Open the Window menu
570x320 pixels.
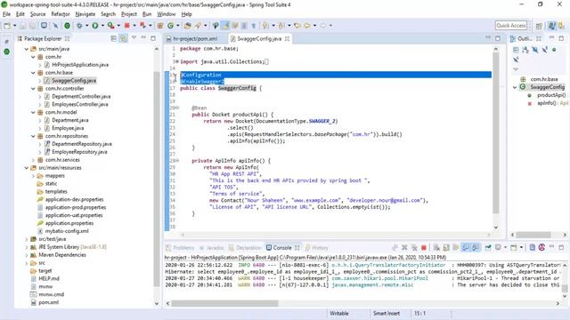point(167,14)
